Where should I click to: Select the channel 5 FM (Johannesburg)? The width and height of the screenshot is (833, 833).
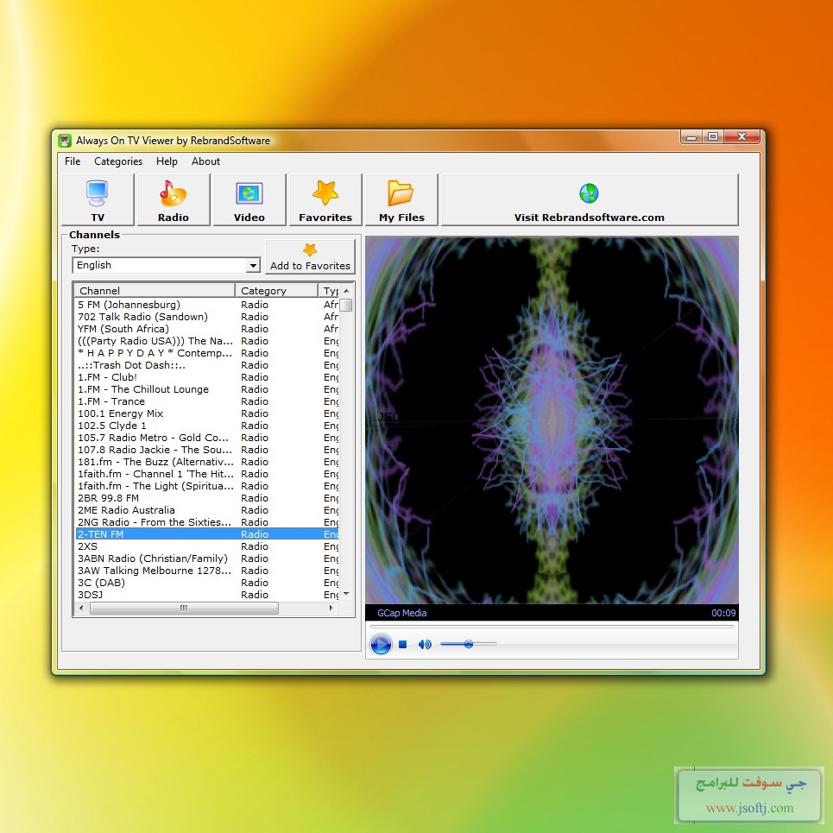point(206,305)
